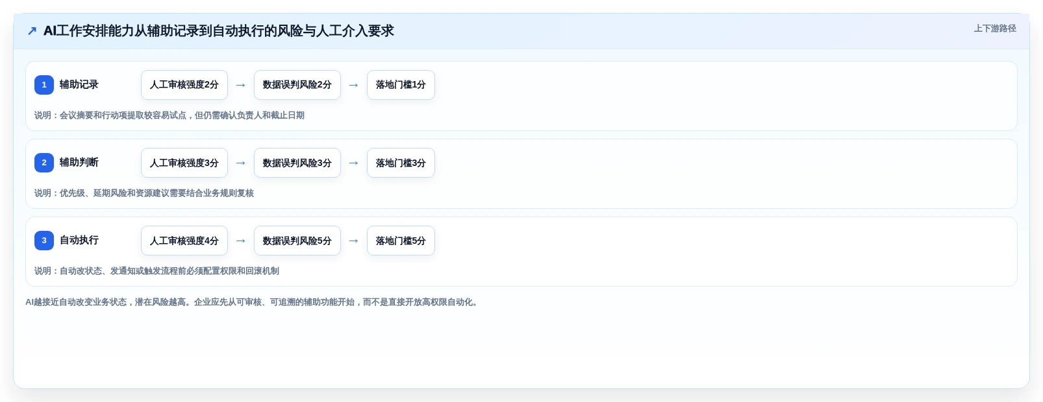
Task: Click the 上下游路径 label in header
Action: pyautogui.click(x=994, y=29)
